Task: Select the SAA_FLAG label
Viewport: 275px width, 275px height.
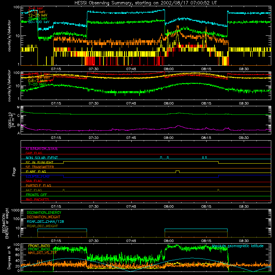Action: coord(34,181)
